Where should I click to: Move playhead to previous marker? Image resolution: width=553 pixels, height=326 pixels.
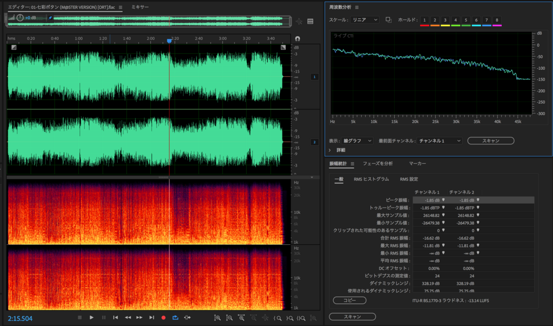coord(116,317)
